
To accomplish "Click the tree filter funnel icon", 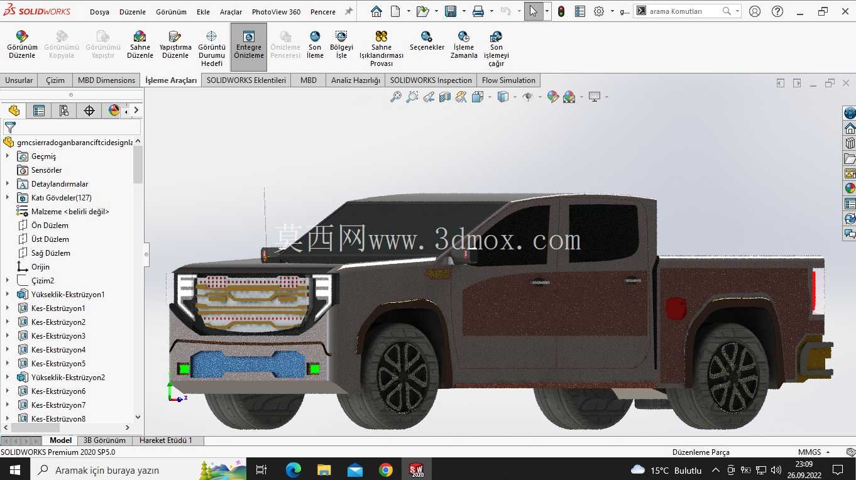I will [x=10, y=127].
